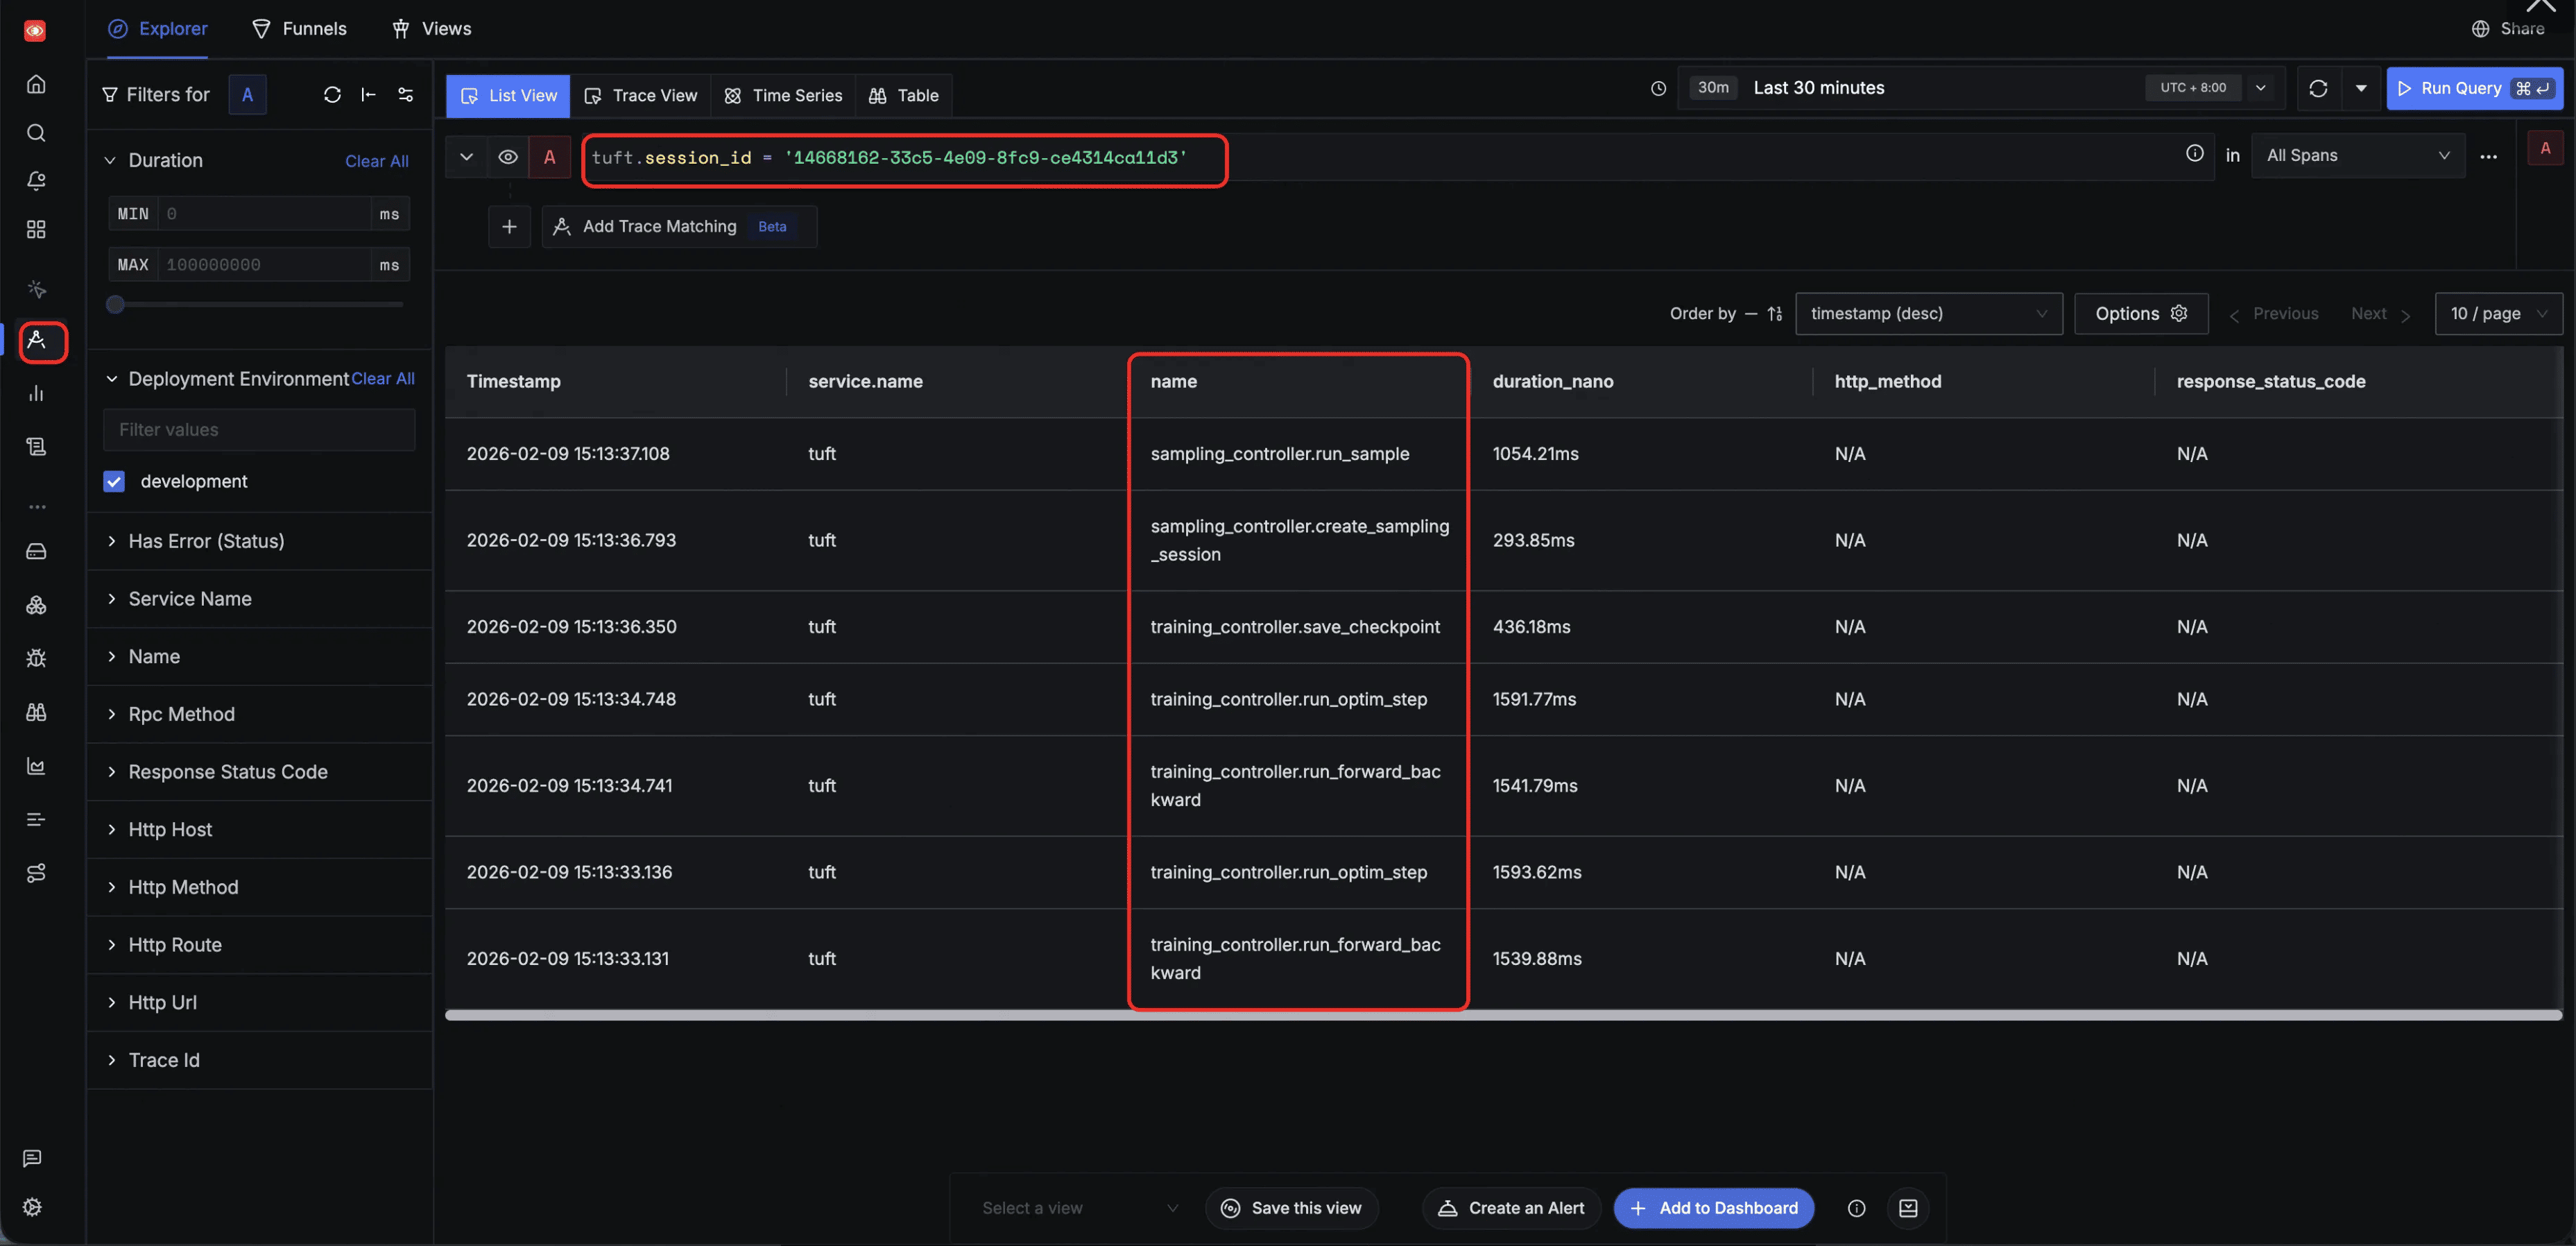
Task: Open the timestamp (desc) order dropdown
Action: click(1928, 313)
